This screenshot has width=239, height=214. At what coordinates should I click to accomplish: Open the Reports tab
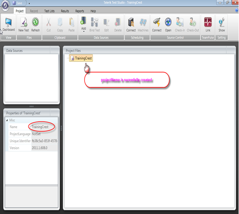pos(79,11)
